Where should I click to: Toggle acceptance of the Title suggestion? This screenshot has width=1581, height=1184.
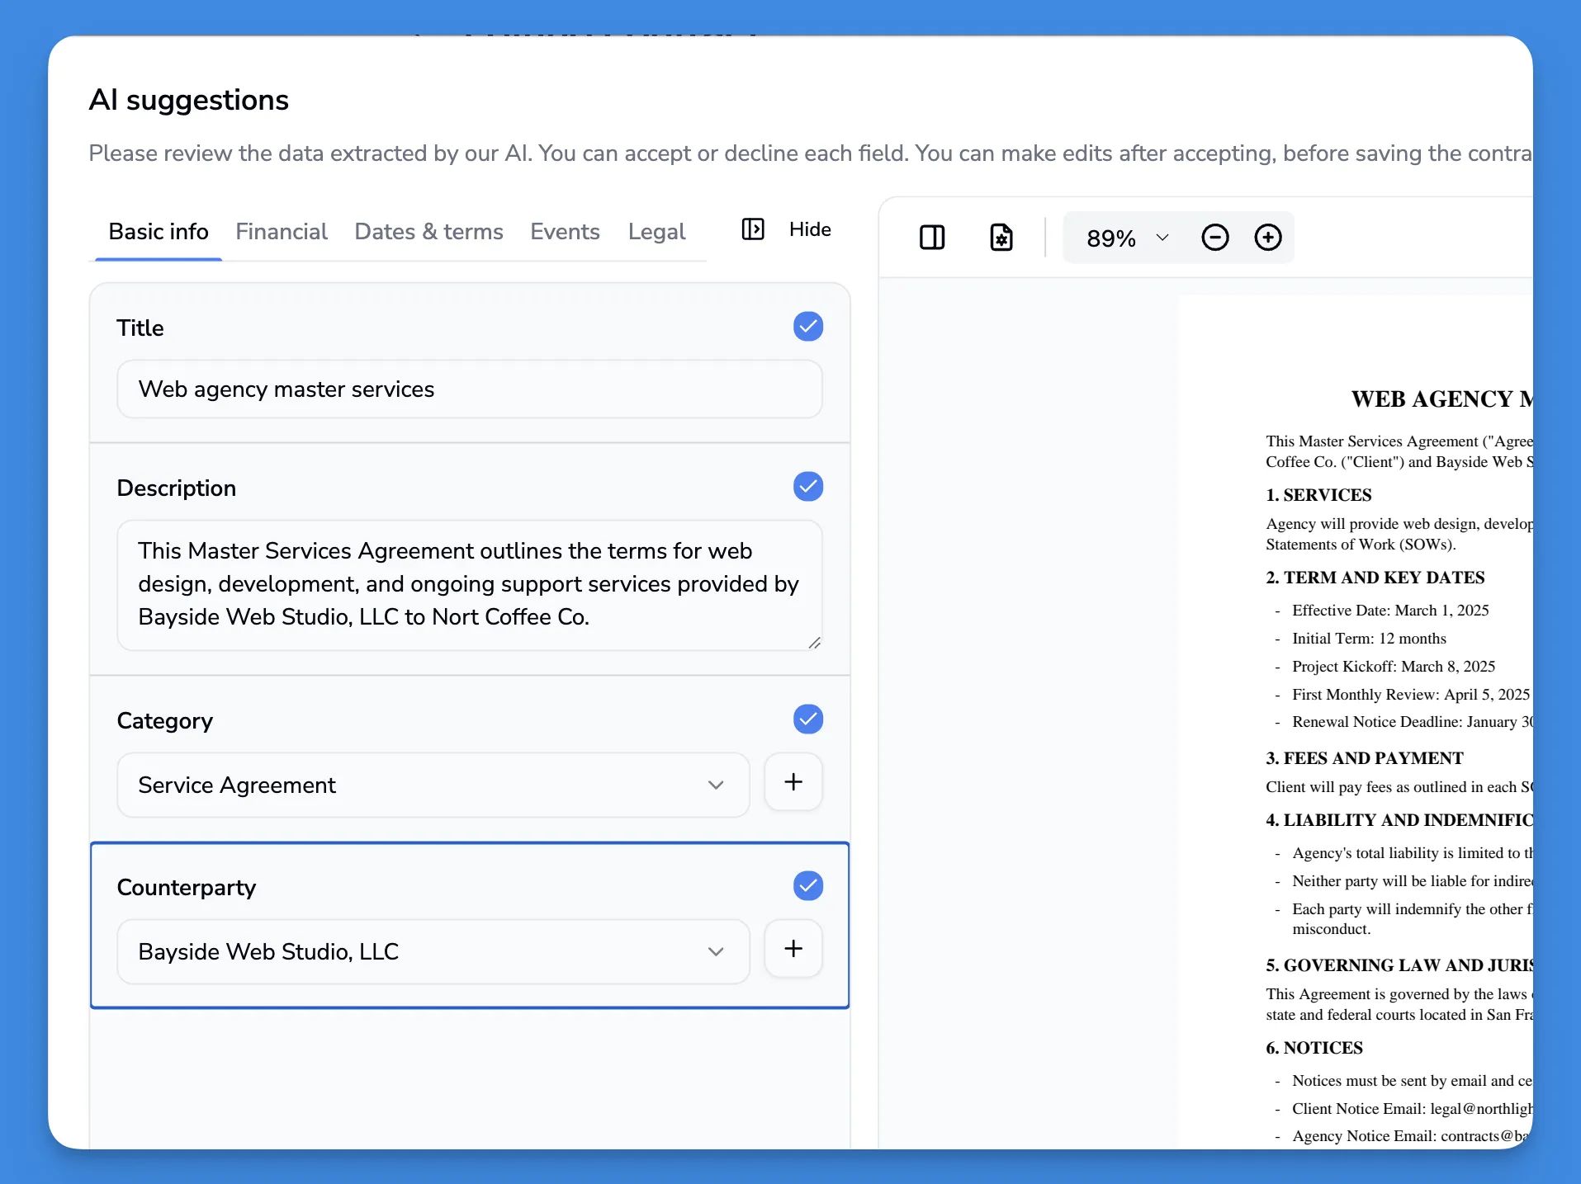pos(807,326)
